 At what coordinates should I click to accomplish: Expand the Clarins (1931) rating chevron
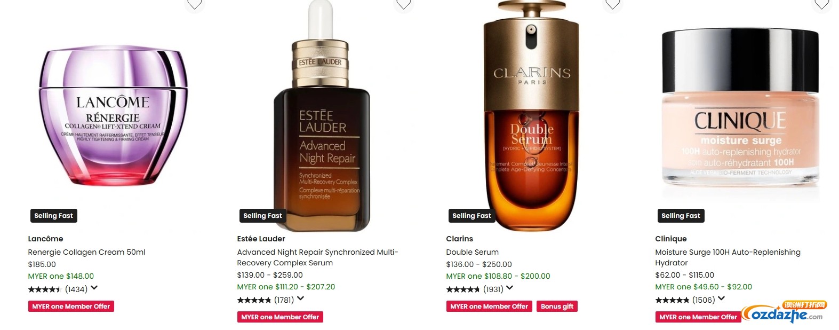click(x=509, y=288)
